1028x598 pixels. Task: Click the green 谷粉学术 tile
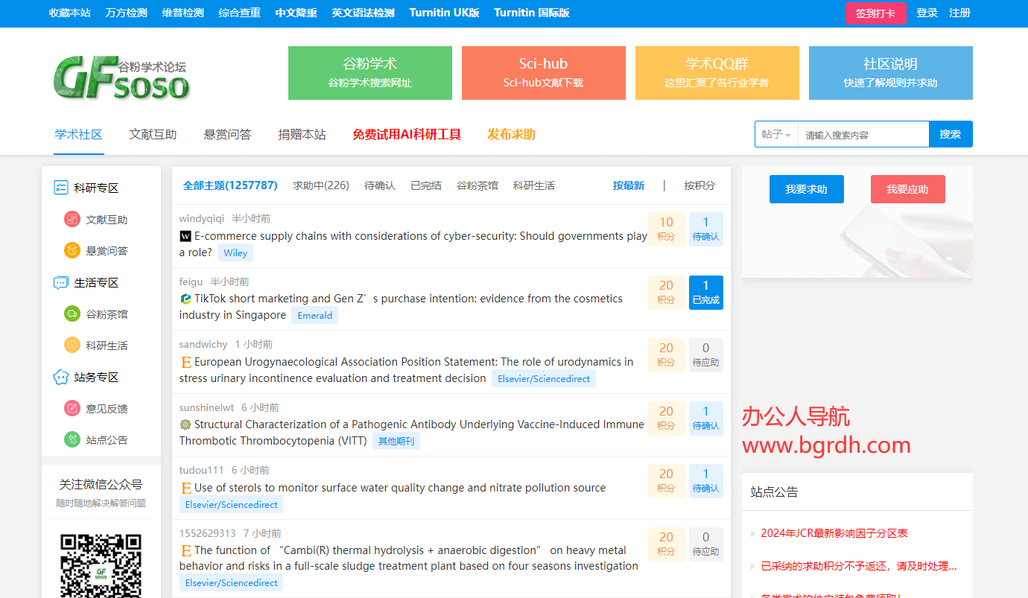(369, 73)
